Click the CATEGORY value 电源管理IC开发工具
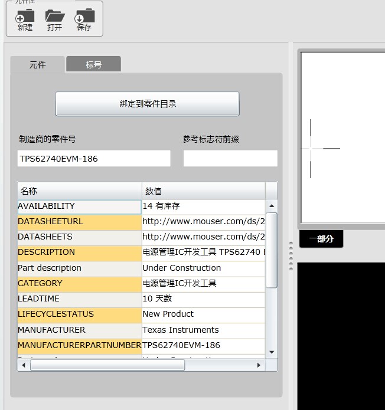This screenshot has height=410, width=385. [x=203, y=284]
